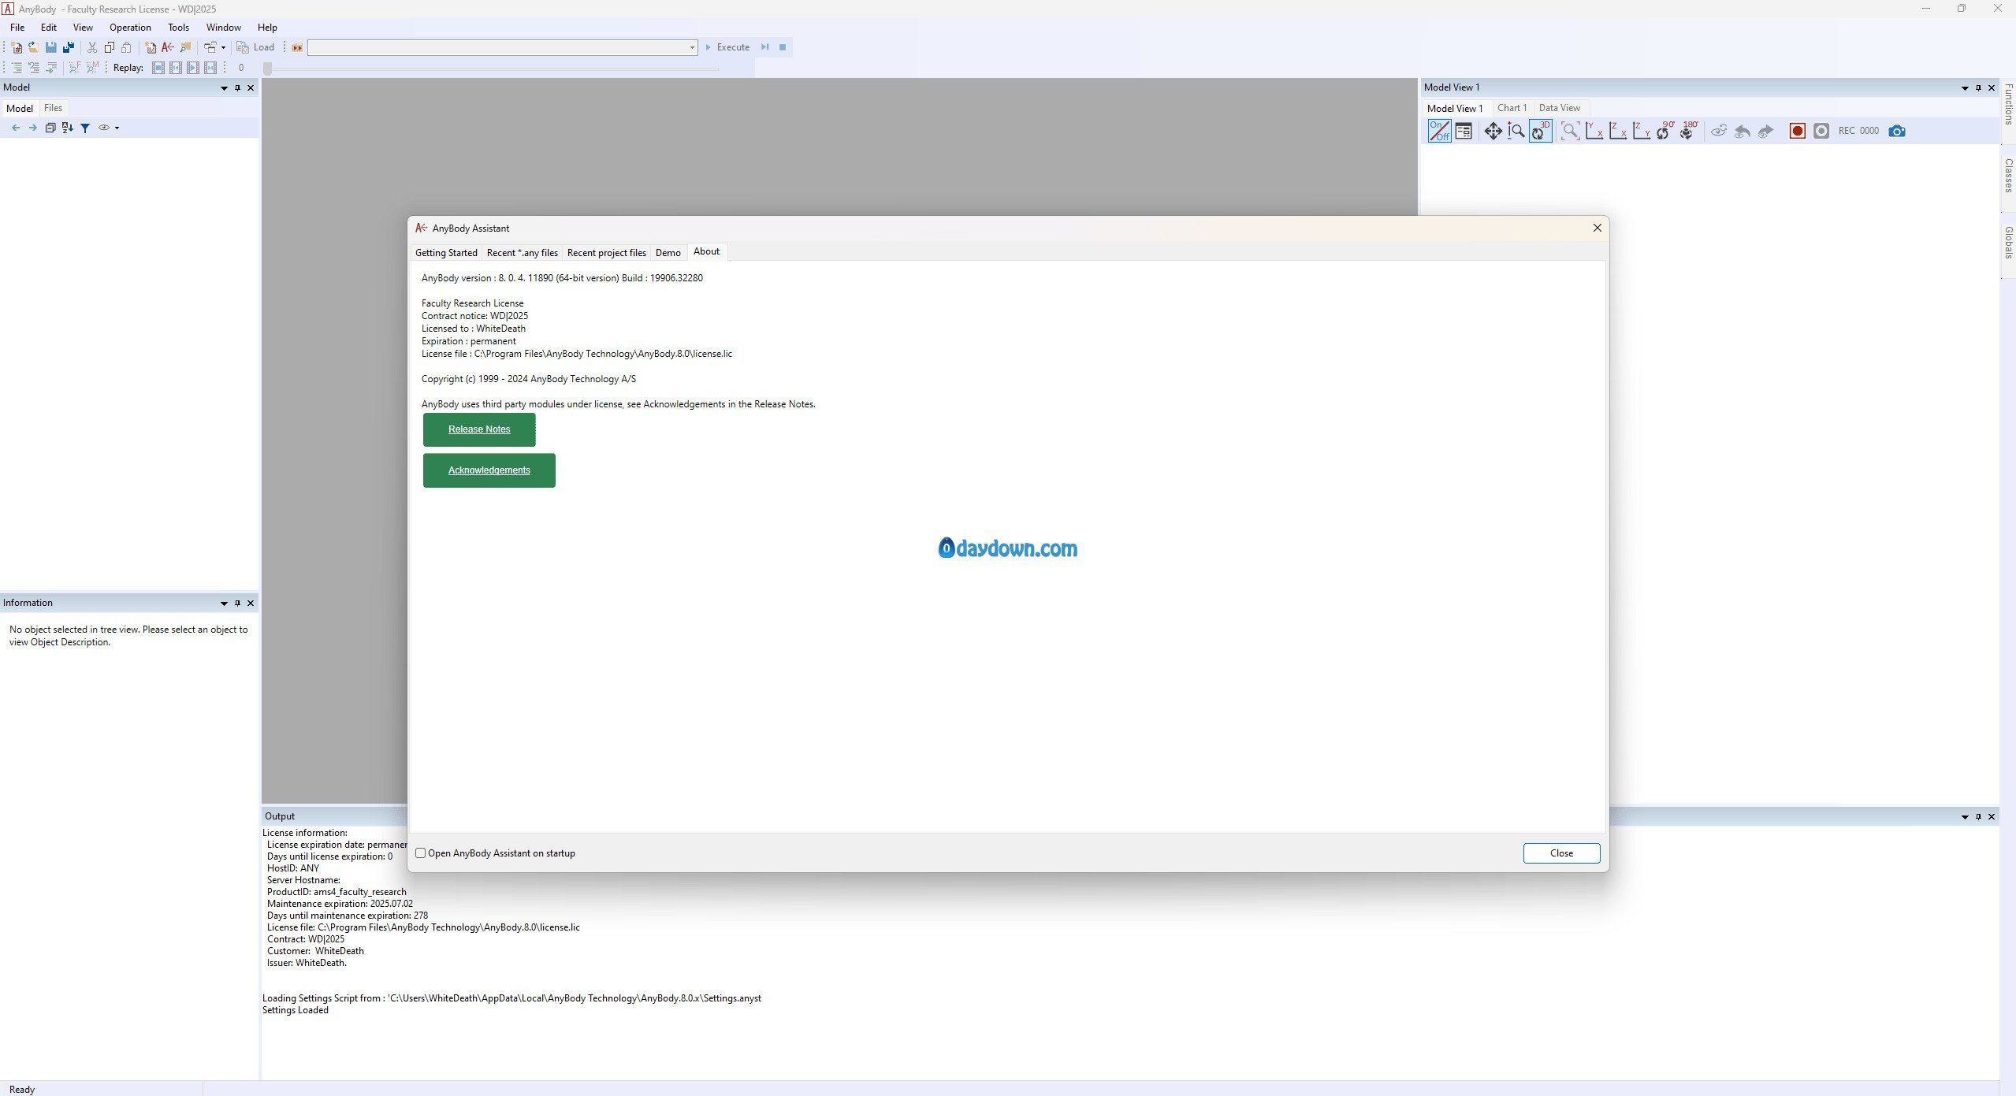Pin the Information panel
Screen dimensions: 2016x1096
click(x=237, y=604)
